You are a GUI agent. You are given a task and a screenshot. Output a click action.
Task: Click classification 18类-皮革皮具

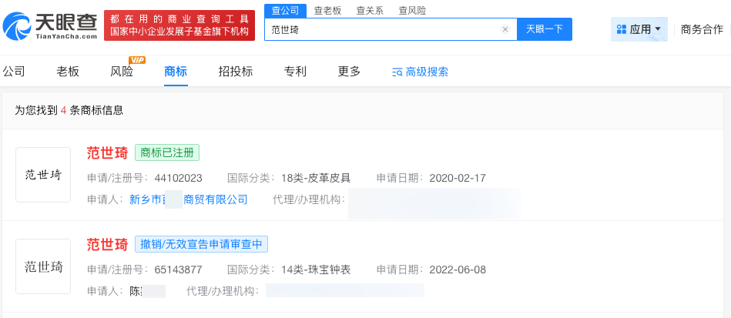click(x=316, y=178)
